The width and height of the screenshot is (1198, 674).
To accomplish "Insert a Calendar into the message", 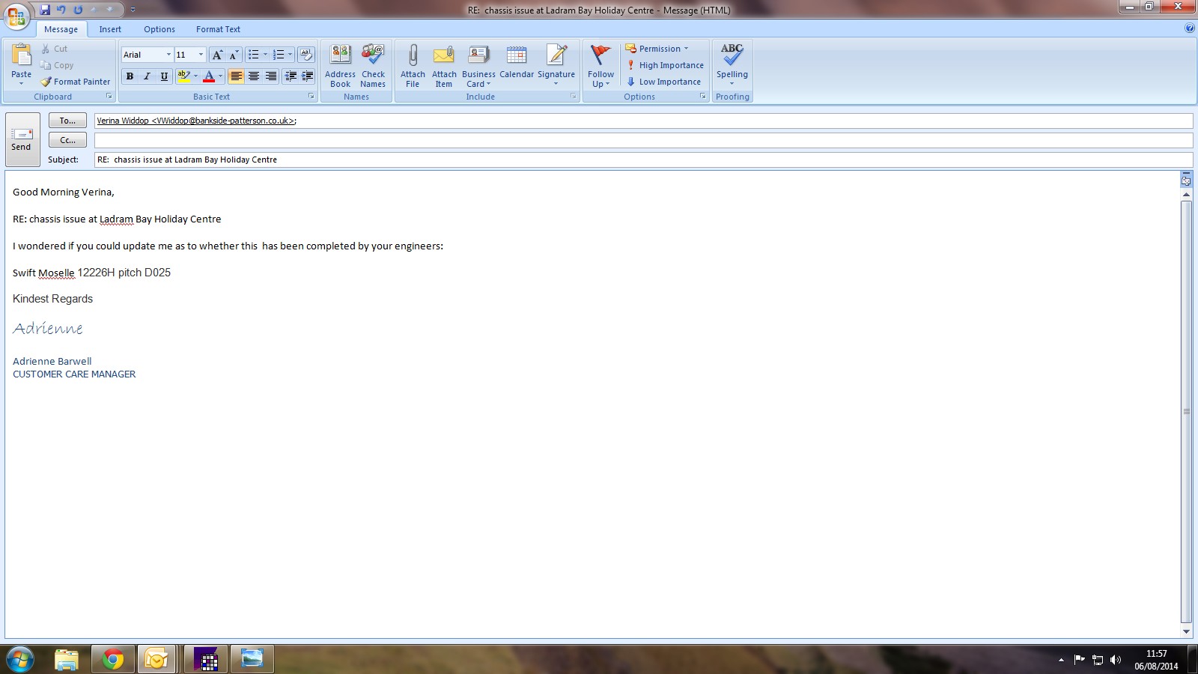I will click(x=517, y=61).
